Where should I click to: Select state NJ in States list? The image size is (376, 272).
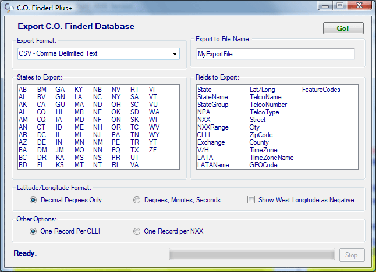pos(97,135)
